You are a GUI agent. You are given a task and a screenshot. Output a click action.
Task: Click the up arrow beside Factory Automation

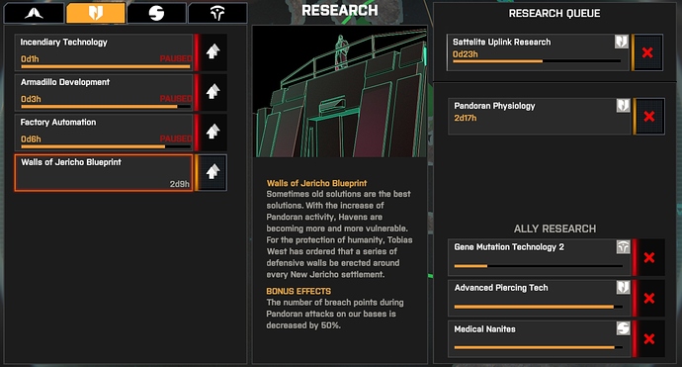pyautogui.click(x=213, y=132)
